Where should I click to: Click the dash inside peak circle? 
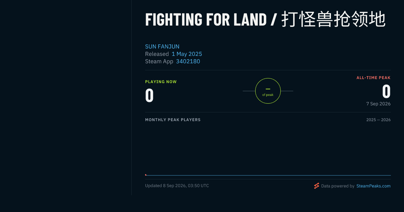click(268, 89)
